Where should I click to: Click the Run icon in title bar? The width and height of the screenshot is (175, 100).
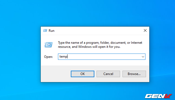coord(45,30)
